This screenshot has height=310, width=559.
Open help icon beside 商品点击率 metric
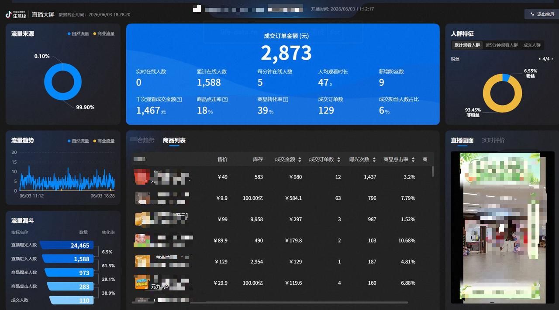[225, 99]
